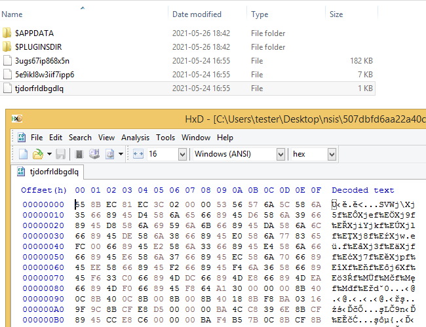Image resolution: width=426 pixels, height=327 pixels.
Task: Click the Decoded text column header
Action: (x=363, y=190)
